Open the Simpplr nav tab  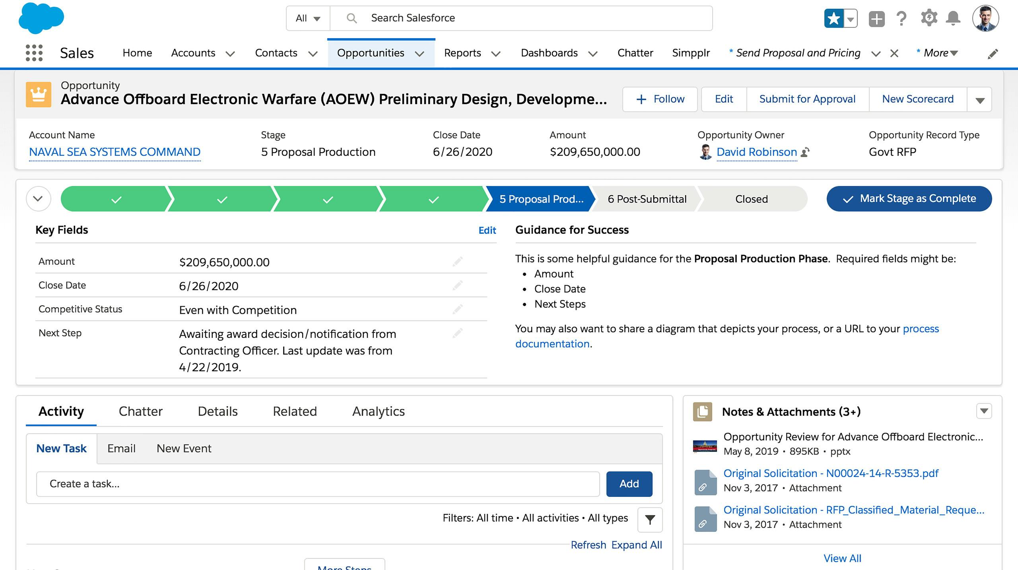tap(691, 53)
